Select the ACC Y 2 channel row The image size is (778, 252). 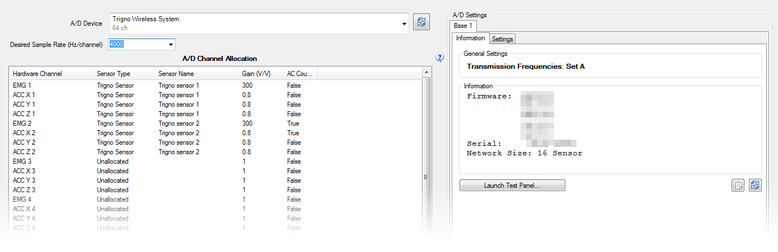[215, 142]
